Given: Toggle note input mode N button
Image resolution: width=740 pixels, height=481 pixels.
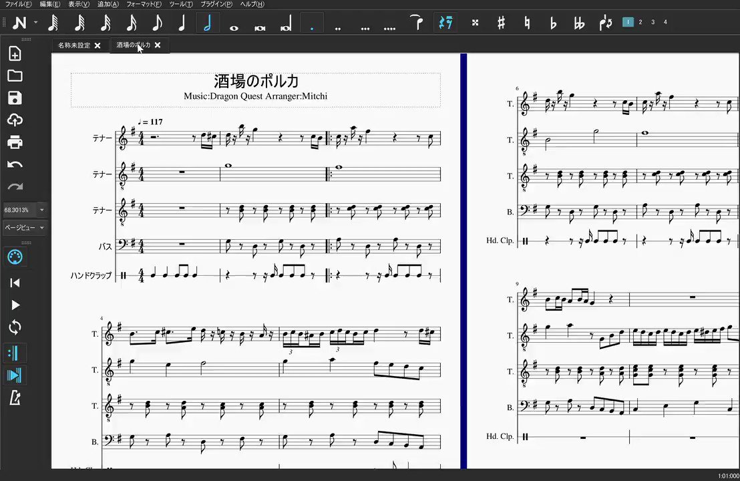Looking at the screenshot, I should 19,22.
